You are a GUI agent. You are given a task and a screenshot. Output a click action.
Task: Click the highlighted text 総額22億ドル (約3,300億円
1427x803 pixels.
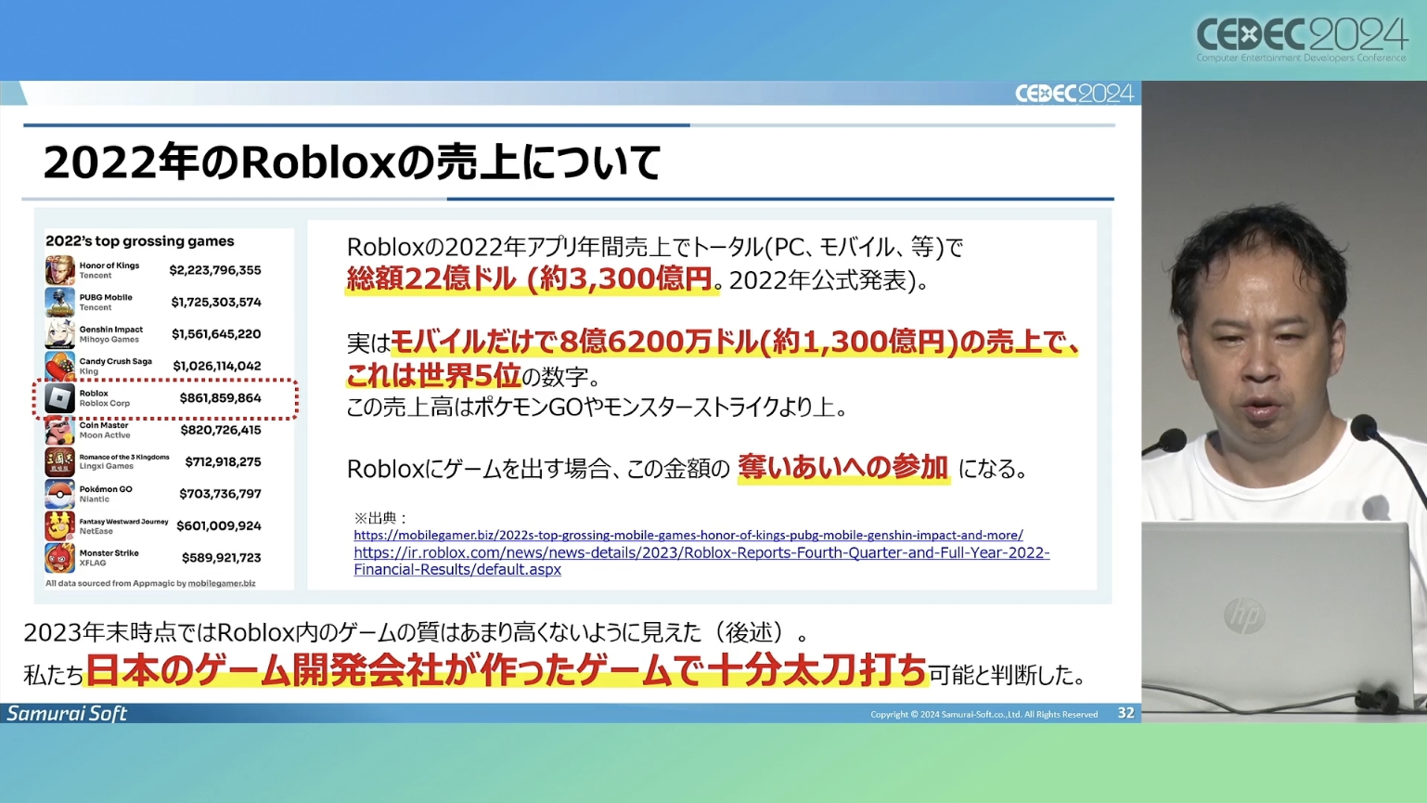tap(530, 278)
